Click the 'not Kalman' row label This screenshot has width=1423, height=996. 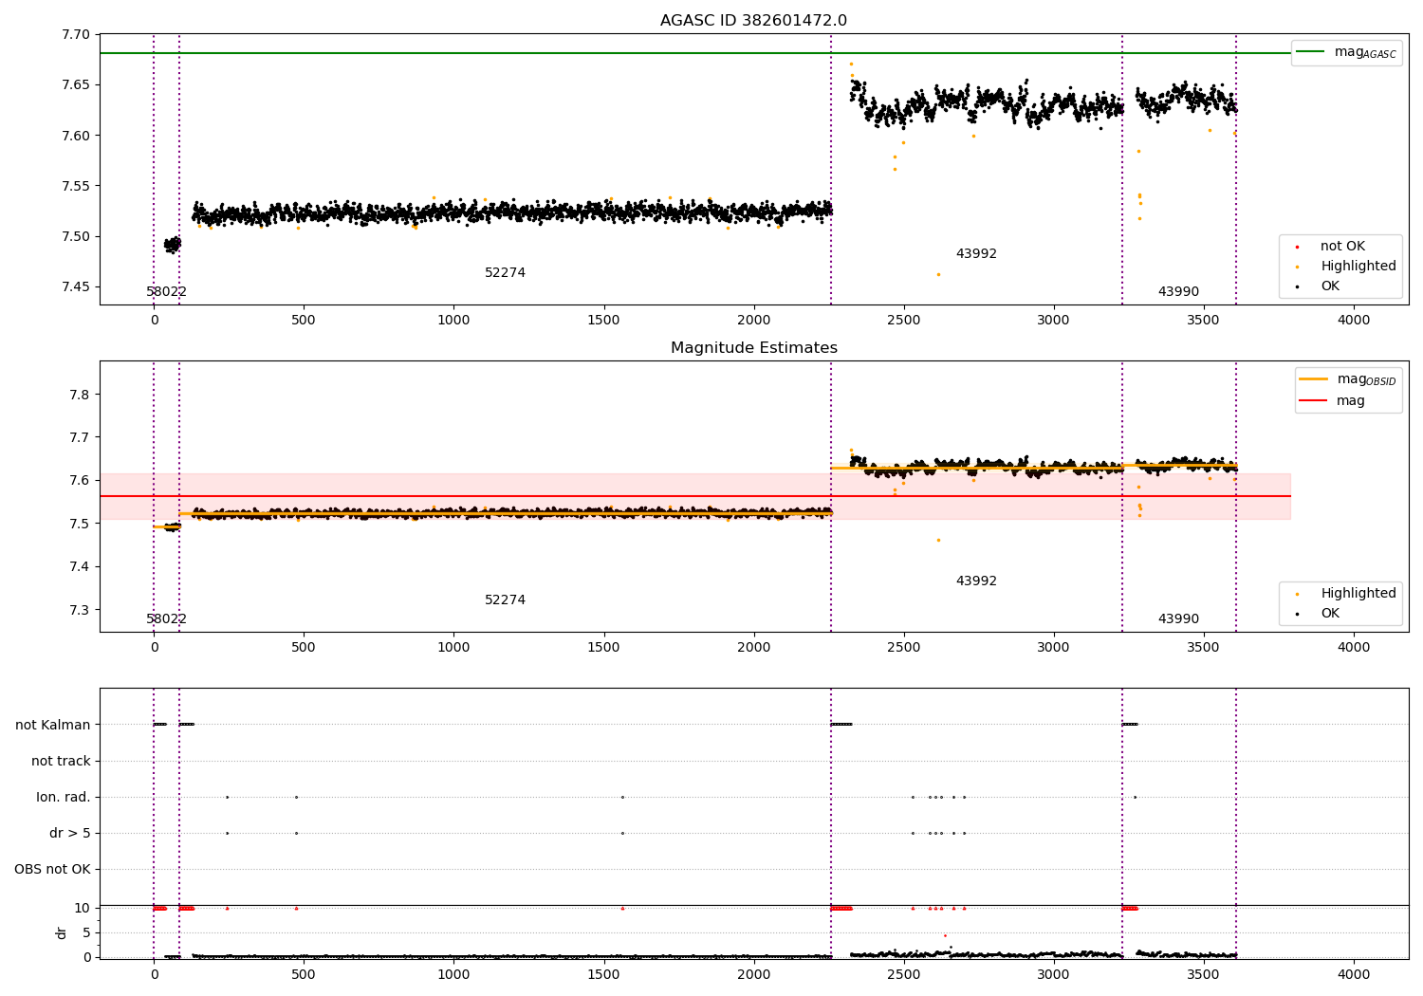53,726
